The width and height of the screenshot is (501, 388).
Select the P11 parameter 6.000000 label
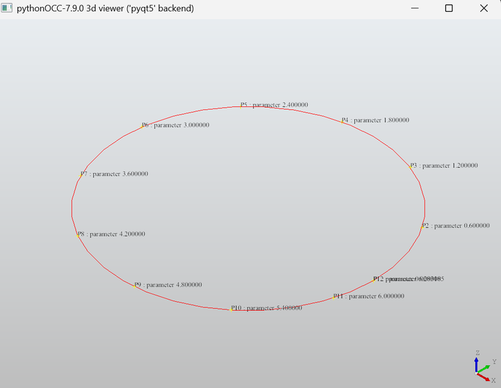coord(369,296)
